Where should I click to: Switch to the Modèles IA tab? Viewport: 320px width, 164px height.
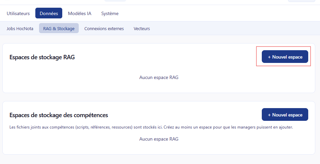(x=80, y=13)
